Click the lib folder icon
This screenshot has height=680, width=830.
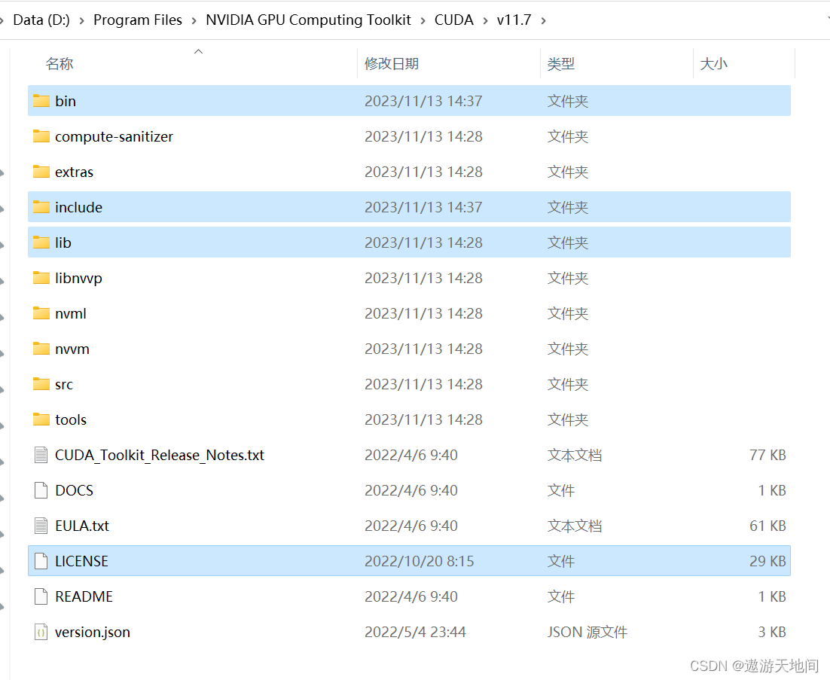click(41, 242)
